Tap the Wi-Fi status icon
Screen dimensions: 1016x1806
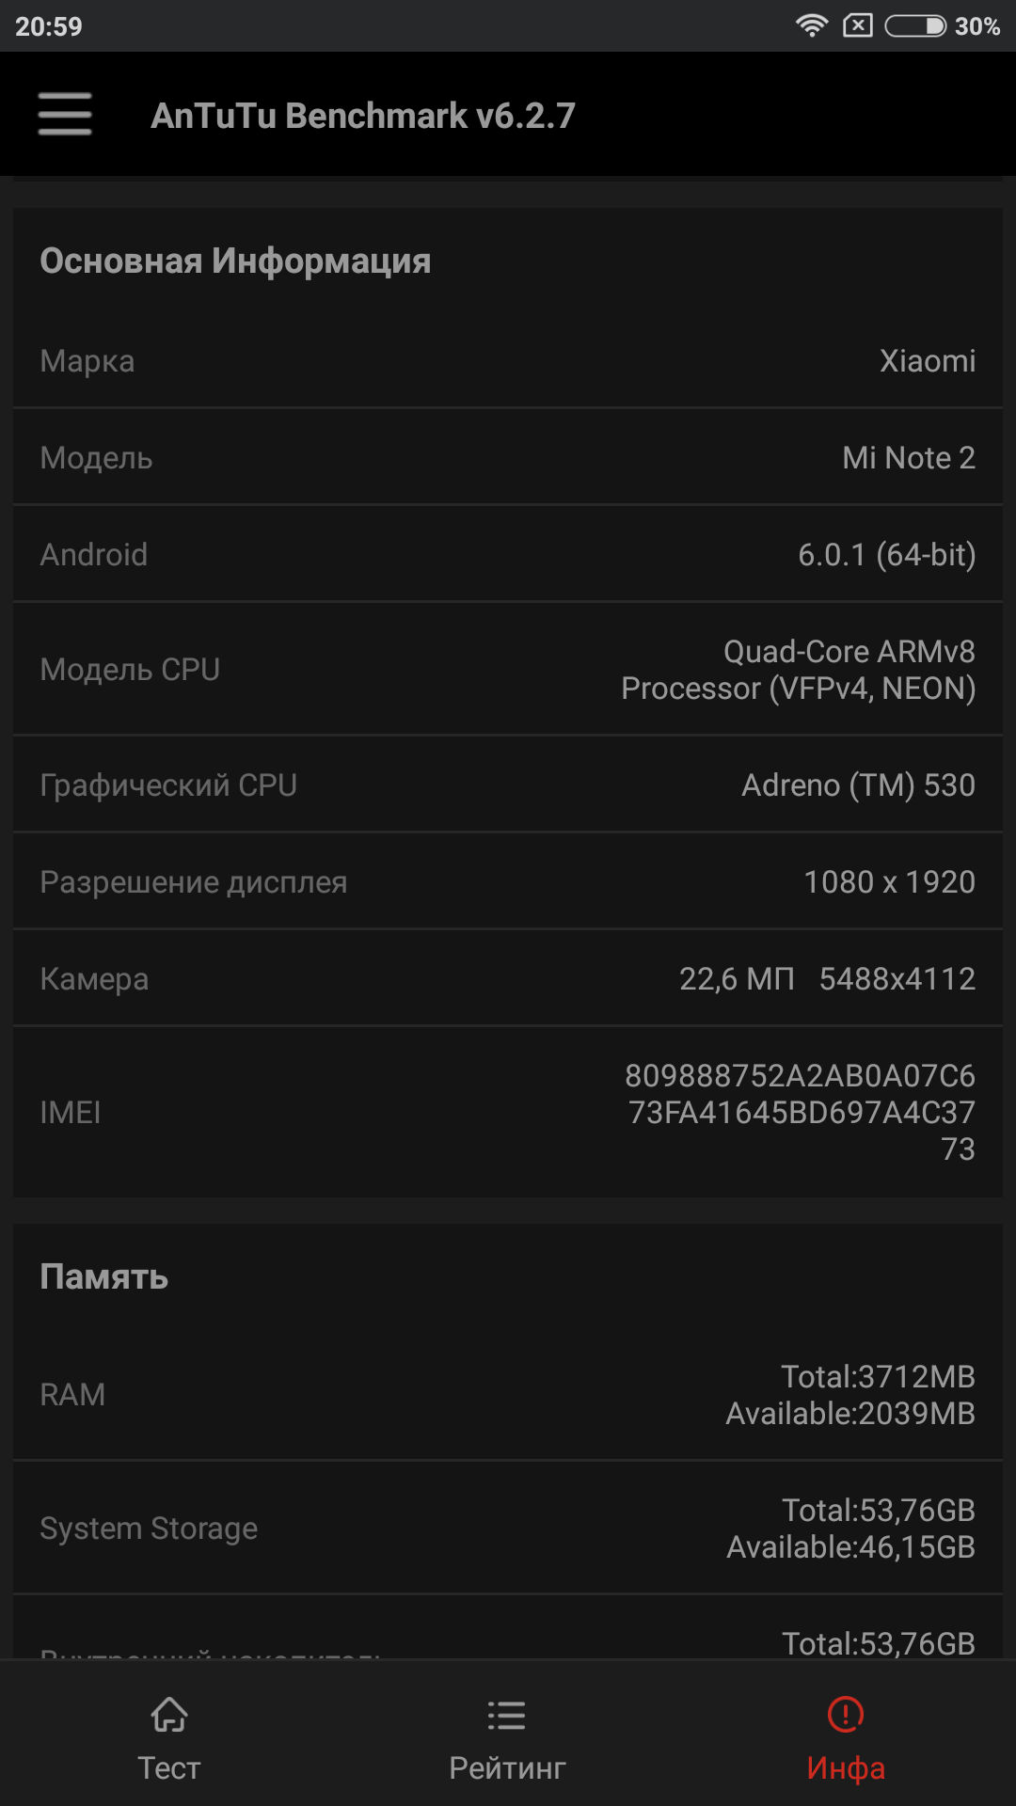[x=811, y=25]
